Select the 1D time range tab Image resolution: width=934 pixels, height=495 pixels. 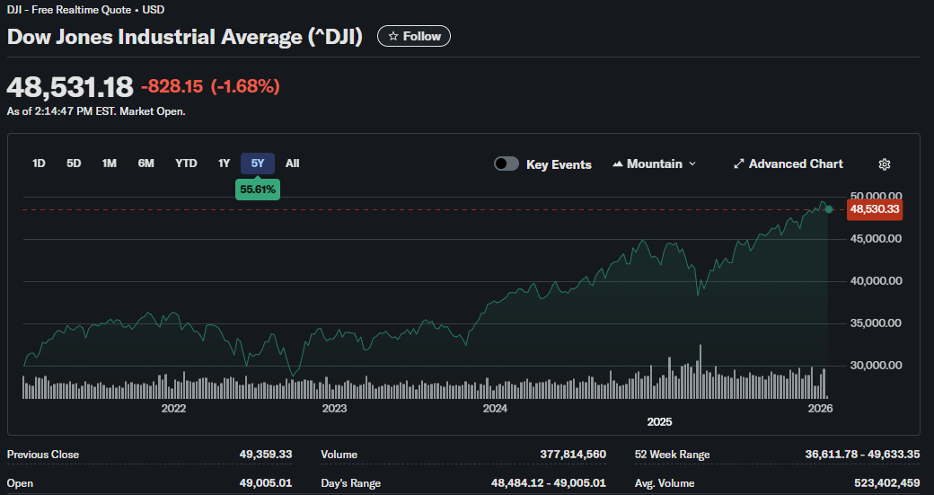pos(39,164)
